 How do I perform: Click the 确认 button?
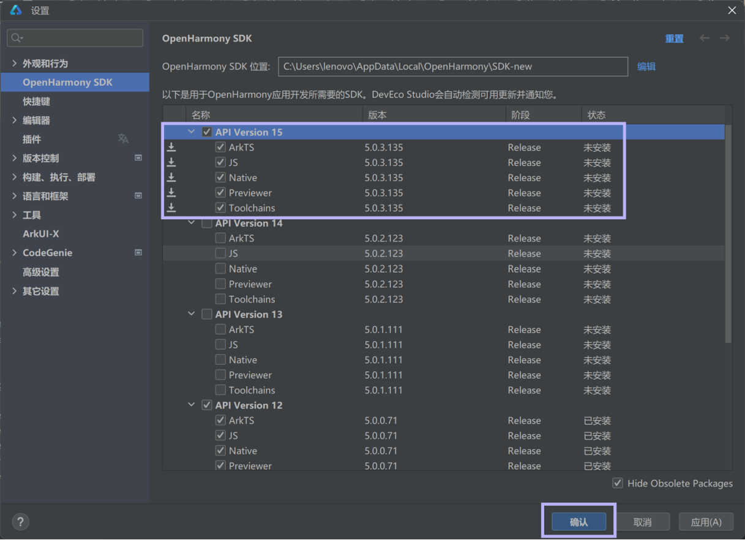pos(578,522)
